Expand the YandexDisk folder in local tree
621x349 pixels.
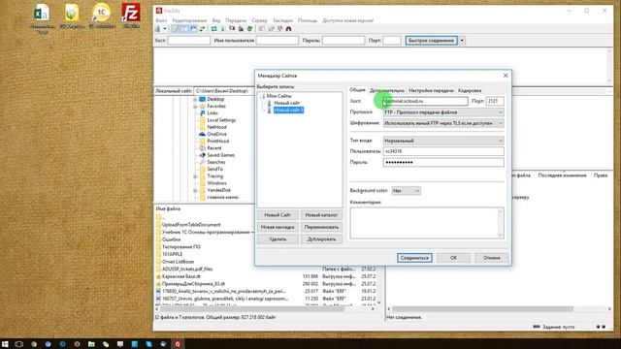[195, 190]
